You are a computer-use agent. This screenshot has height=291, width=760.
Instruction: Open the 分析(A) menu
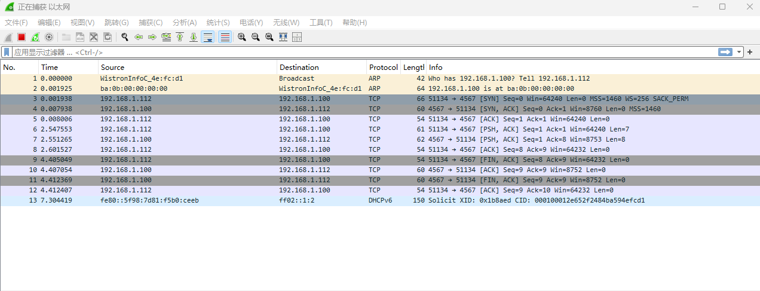click(x=185, y=23)
